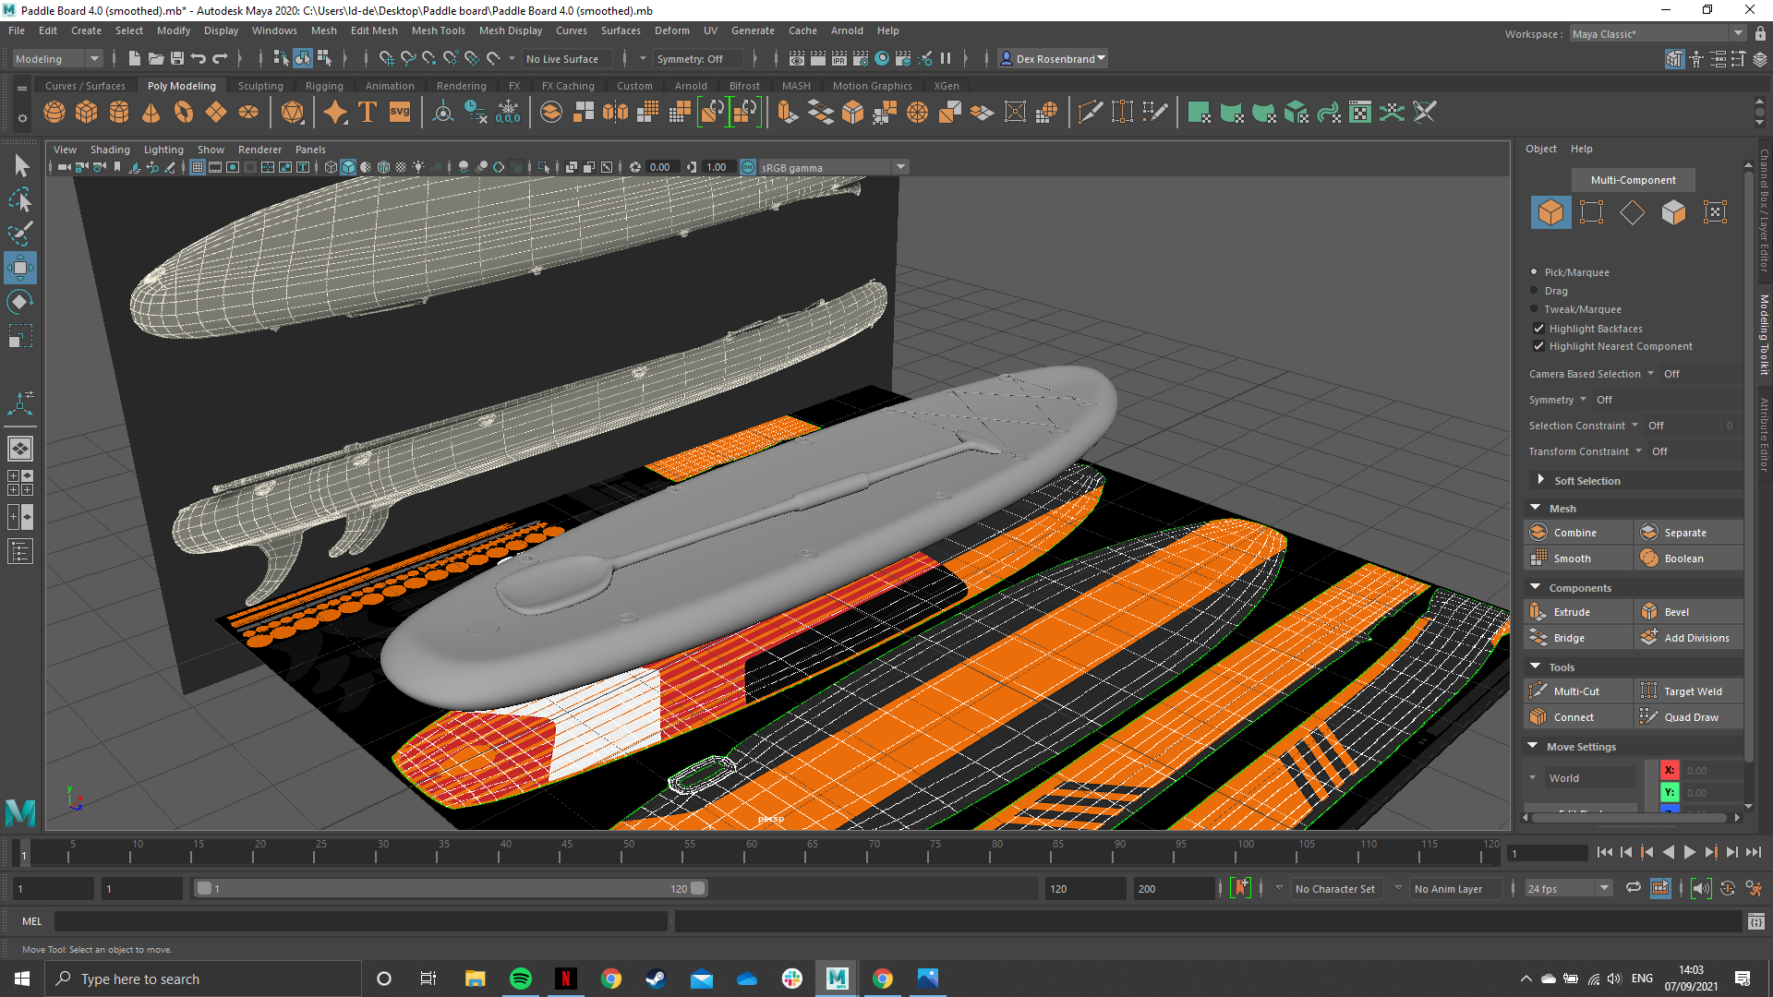The height and width of the screenshot is (997, 1773).
Task: Click the Boolean mesh icon
Action: (1649, 558)
